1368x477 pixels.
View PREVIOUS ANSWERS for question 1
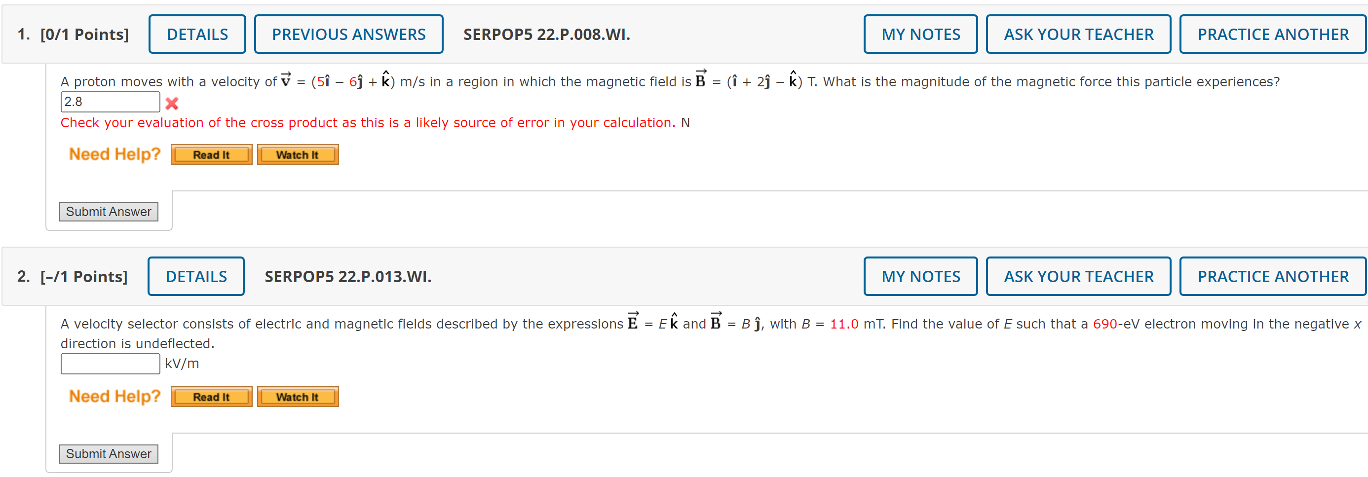click(x=348, y=34)
